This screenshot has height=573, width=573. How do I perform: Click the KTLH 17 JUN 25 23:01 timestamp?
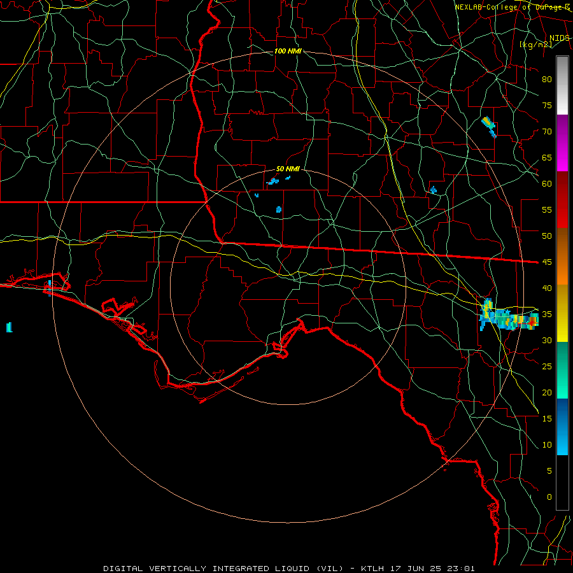click(417, 569)
